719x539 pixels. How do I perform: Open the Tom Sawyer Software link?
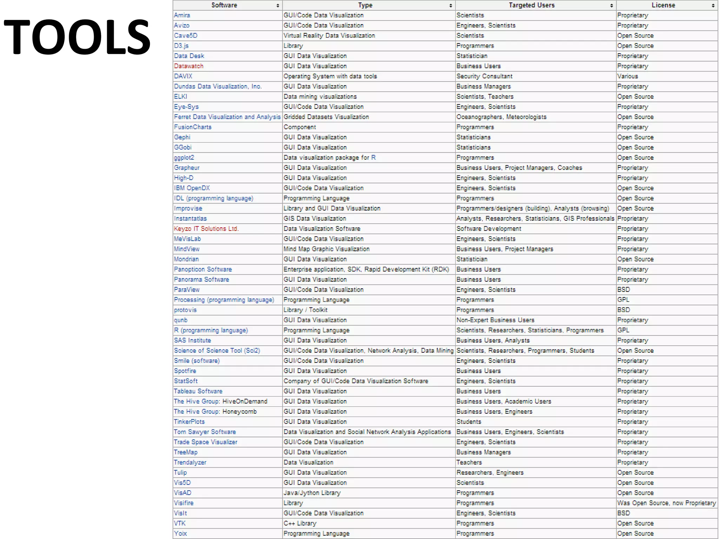click(x=205, y=433)
